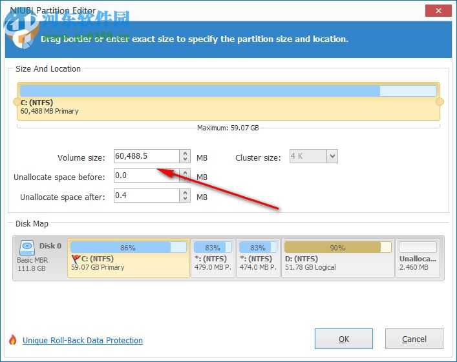This screenshot has width=457, height=362.
Task: Decrease Unallocate space after value
Action: (x=185, y=199)
